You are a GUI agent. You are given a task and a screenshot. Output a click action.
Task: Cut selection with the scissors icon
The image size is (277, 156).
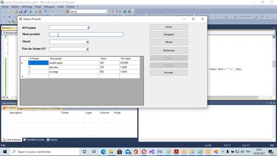[x=31, y=12]
